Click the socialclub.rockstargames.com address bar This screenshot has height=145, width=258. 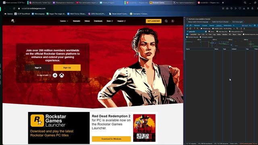point(33,8)
